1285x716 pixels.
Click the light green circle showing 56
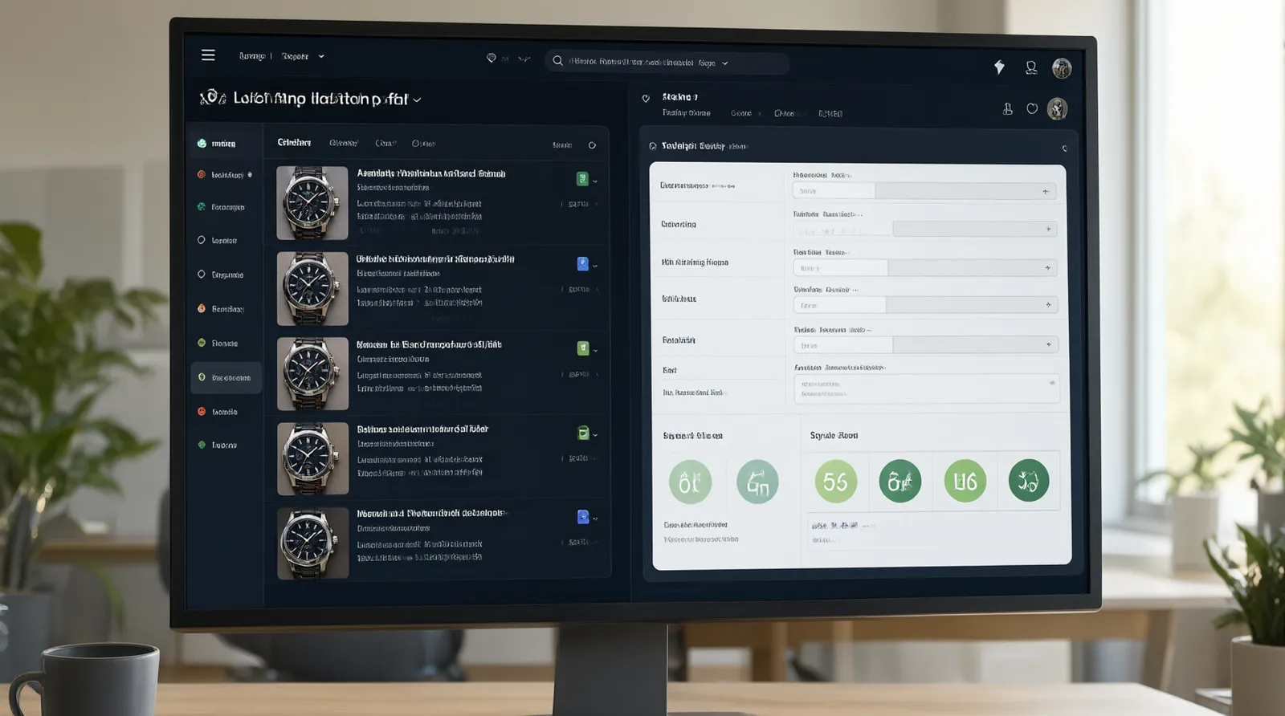coord(835,482)
